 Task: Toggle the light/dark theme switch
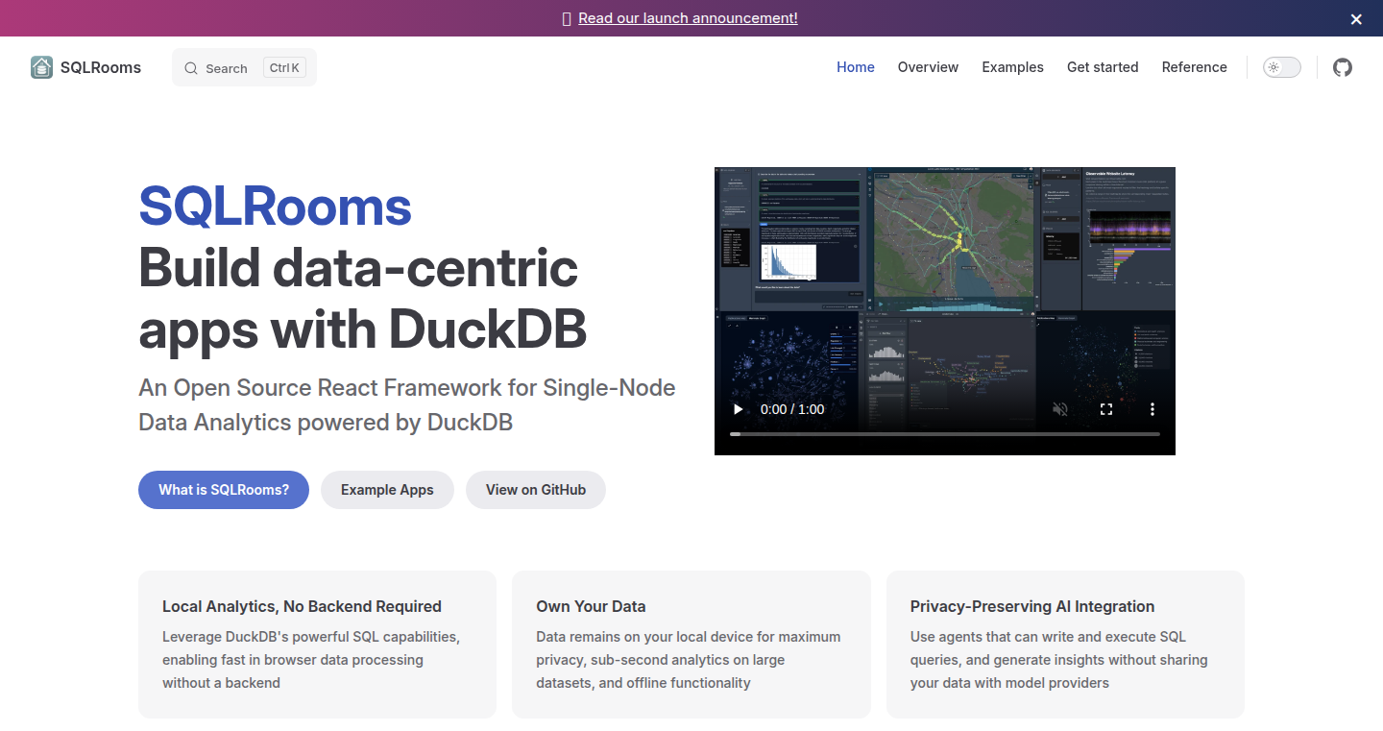tap(1282, 67)
